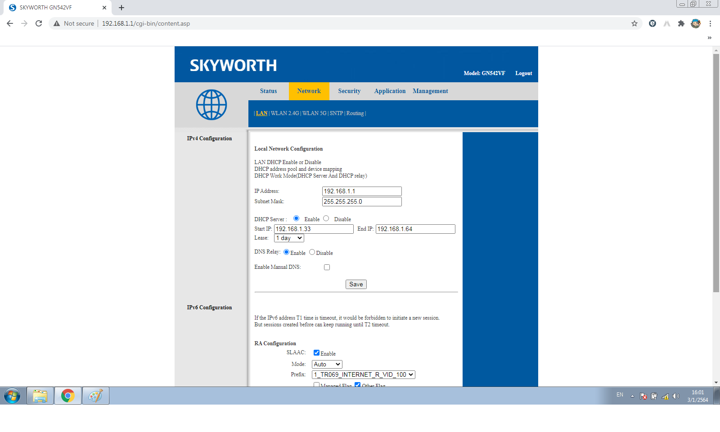This screenshot has width=720, height=432.
Task: Click the LAN submenu link
Action: coord(262,113)
